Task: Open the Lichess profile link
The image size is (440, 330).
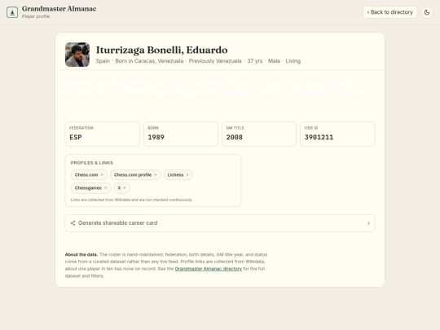Action: click(x=178, y=175)
